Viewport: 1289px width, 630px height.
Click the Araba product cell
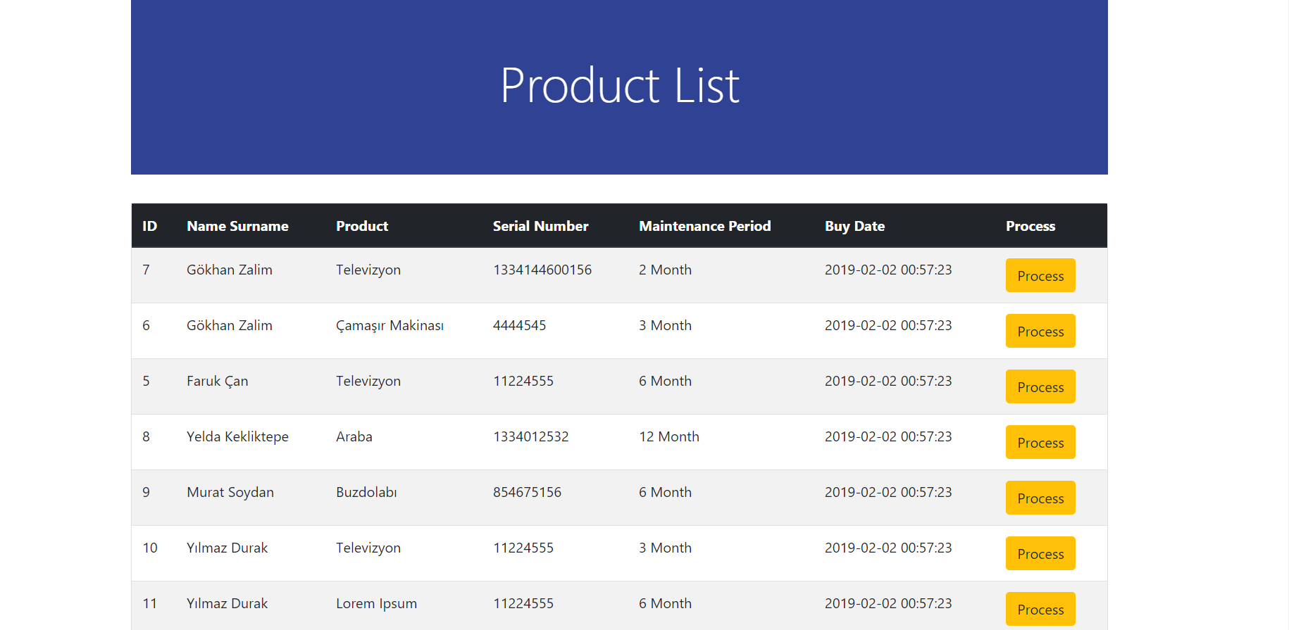[354, 436]
